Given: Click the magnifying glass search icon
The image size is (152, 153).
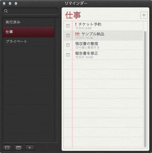Looking at the screenshot, I should (x=6, y=11).
